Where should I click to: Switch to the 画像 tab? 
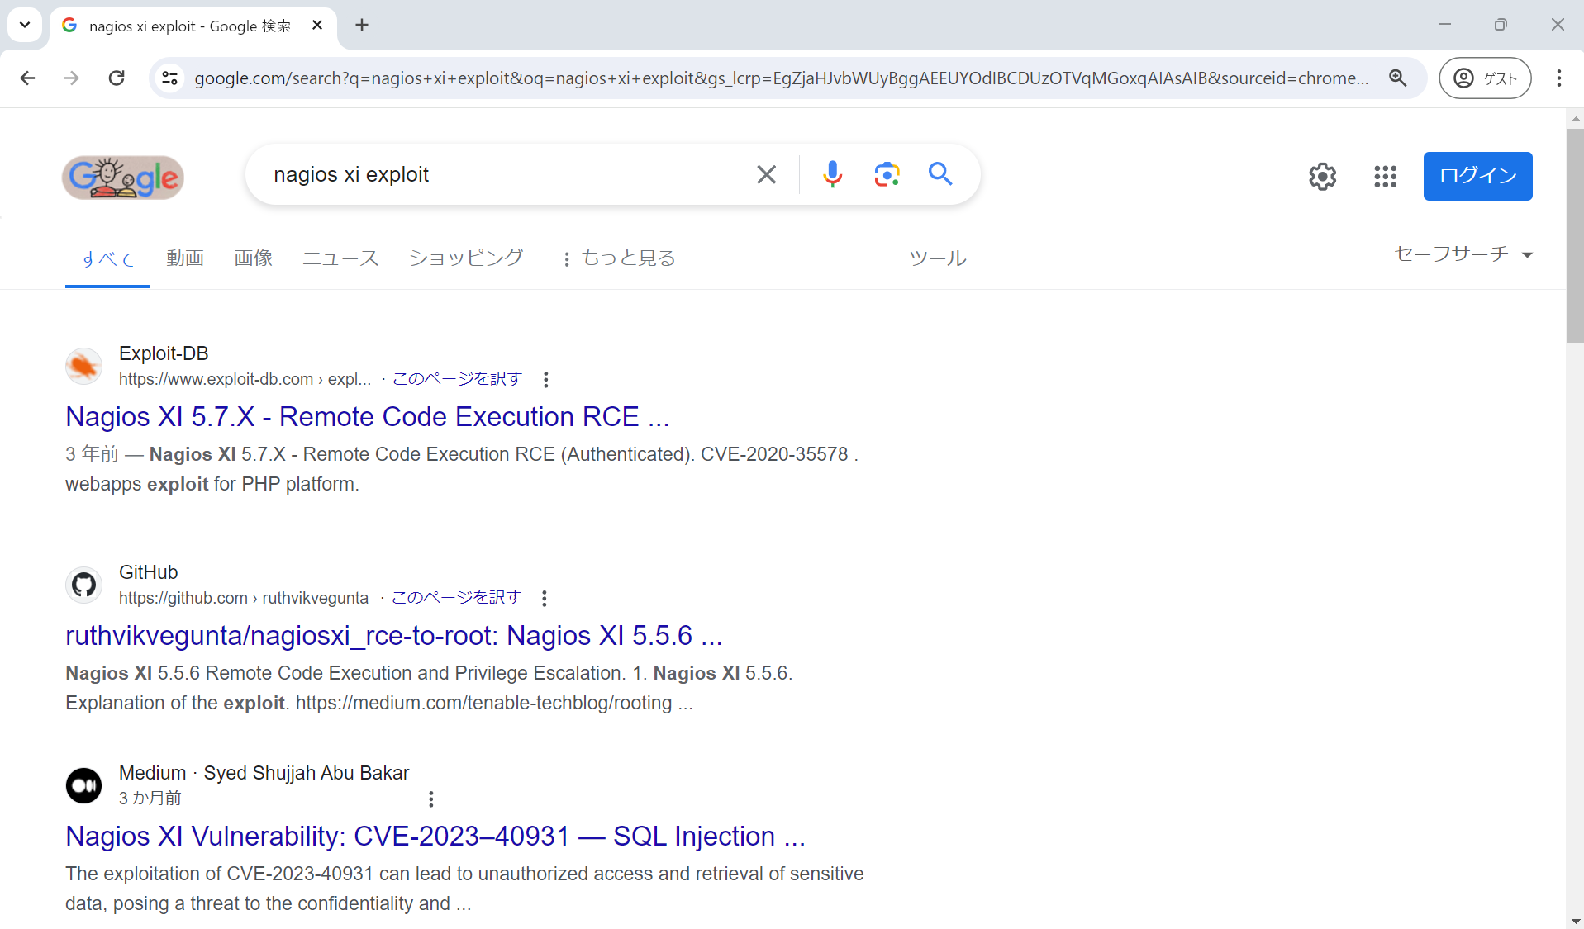coord(254,258)
